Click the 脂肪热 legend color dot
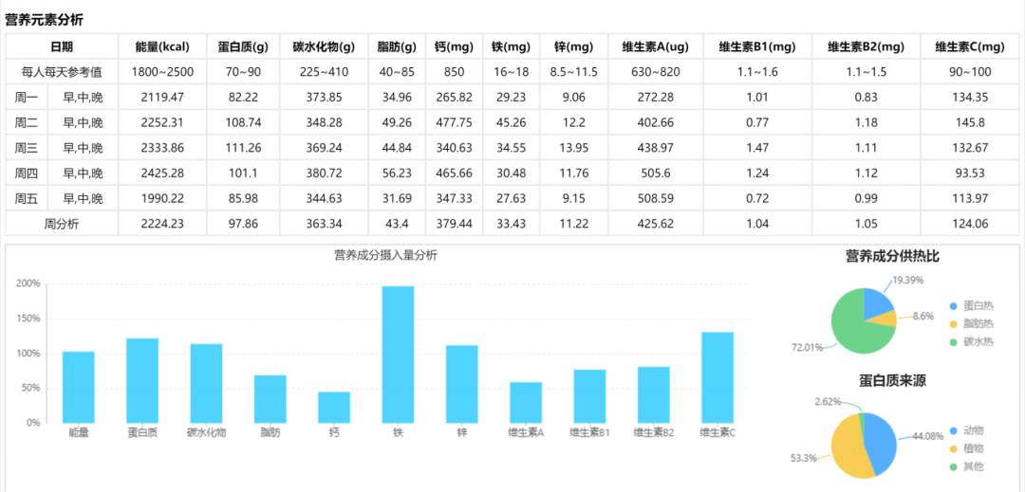Image resolution: width=1025 pixels, height=492 pixels. pyautogui.click(x=954, y=323)
